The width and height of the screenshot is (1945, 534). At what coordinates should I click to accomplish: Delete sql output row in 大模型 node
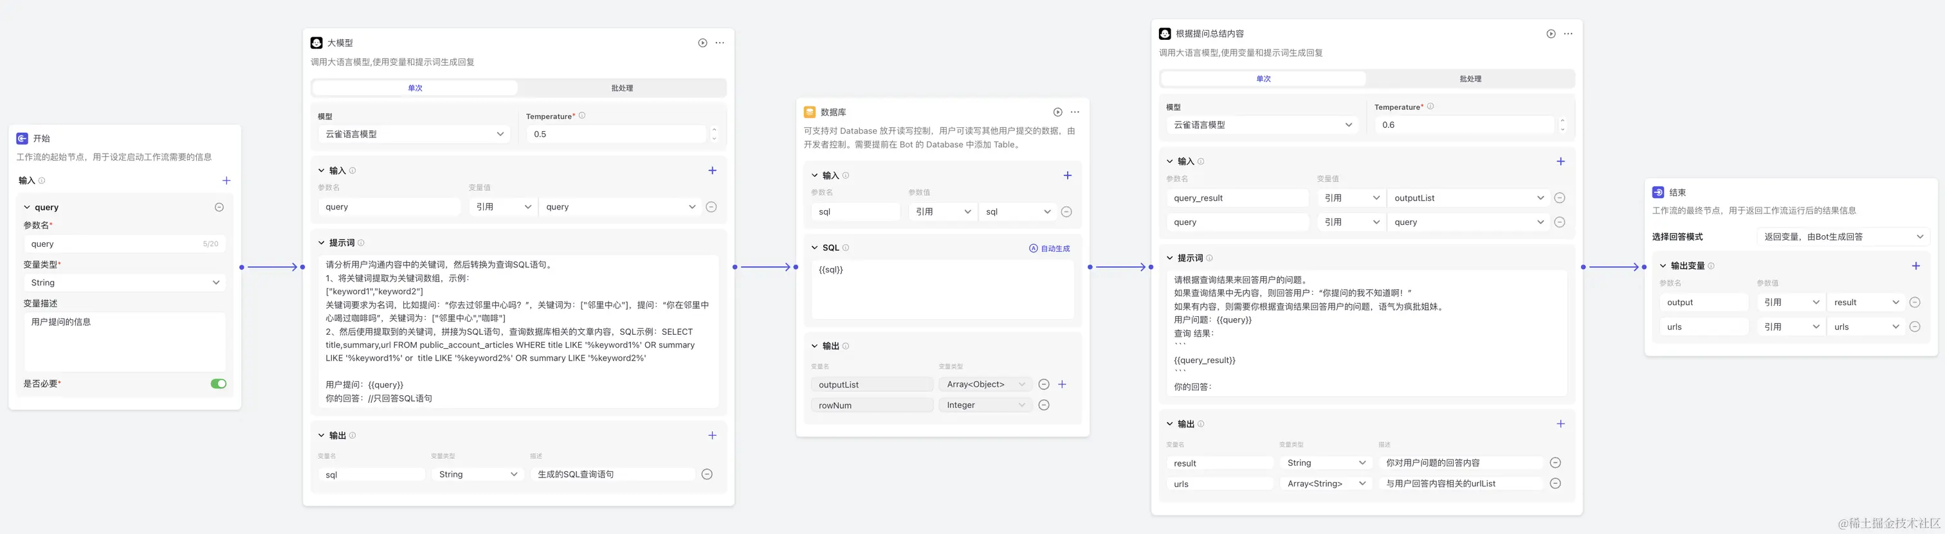pos(707,474)
